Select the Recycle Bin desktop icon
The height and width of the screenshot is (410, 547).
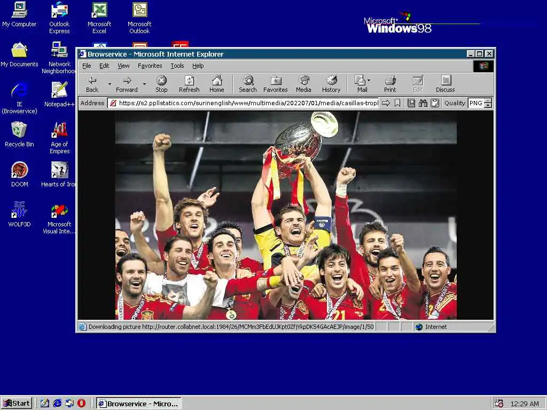(x=19, y=135)
